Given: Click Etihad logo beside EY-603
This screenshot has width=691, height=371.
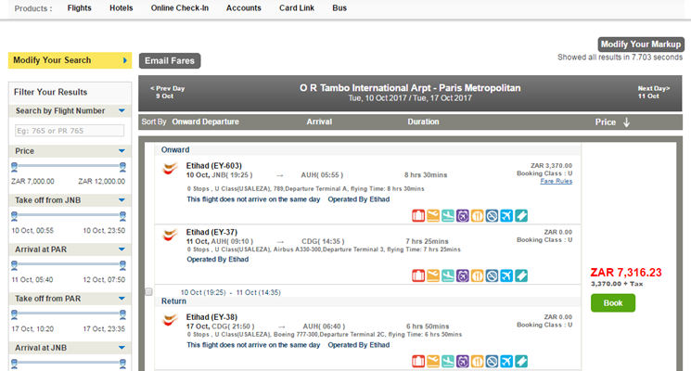Looking at the screenshot, I should click(x=170, y=168).
